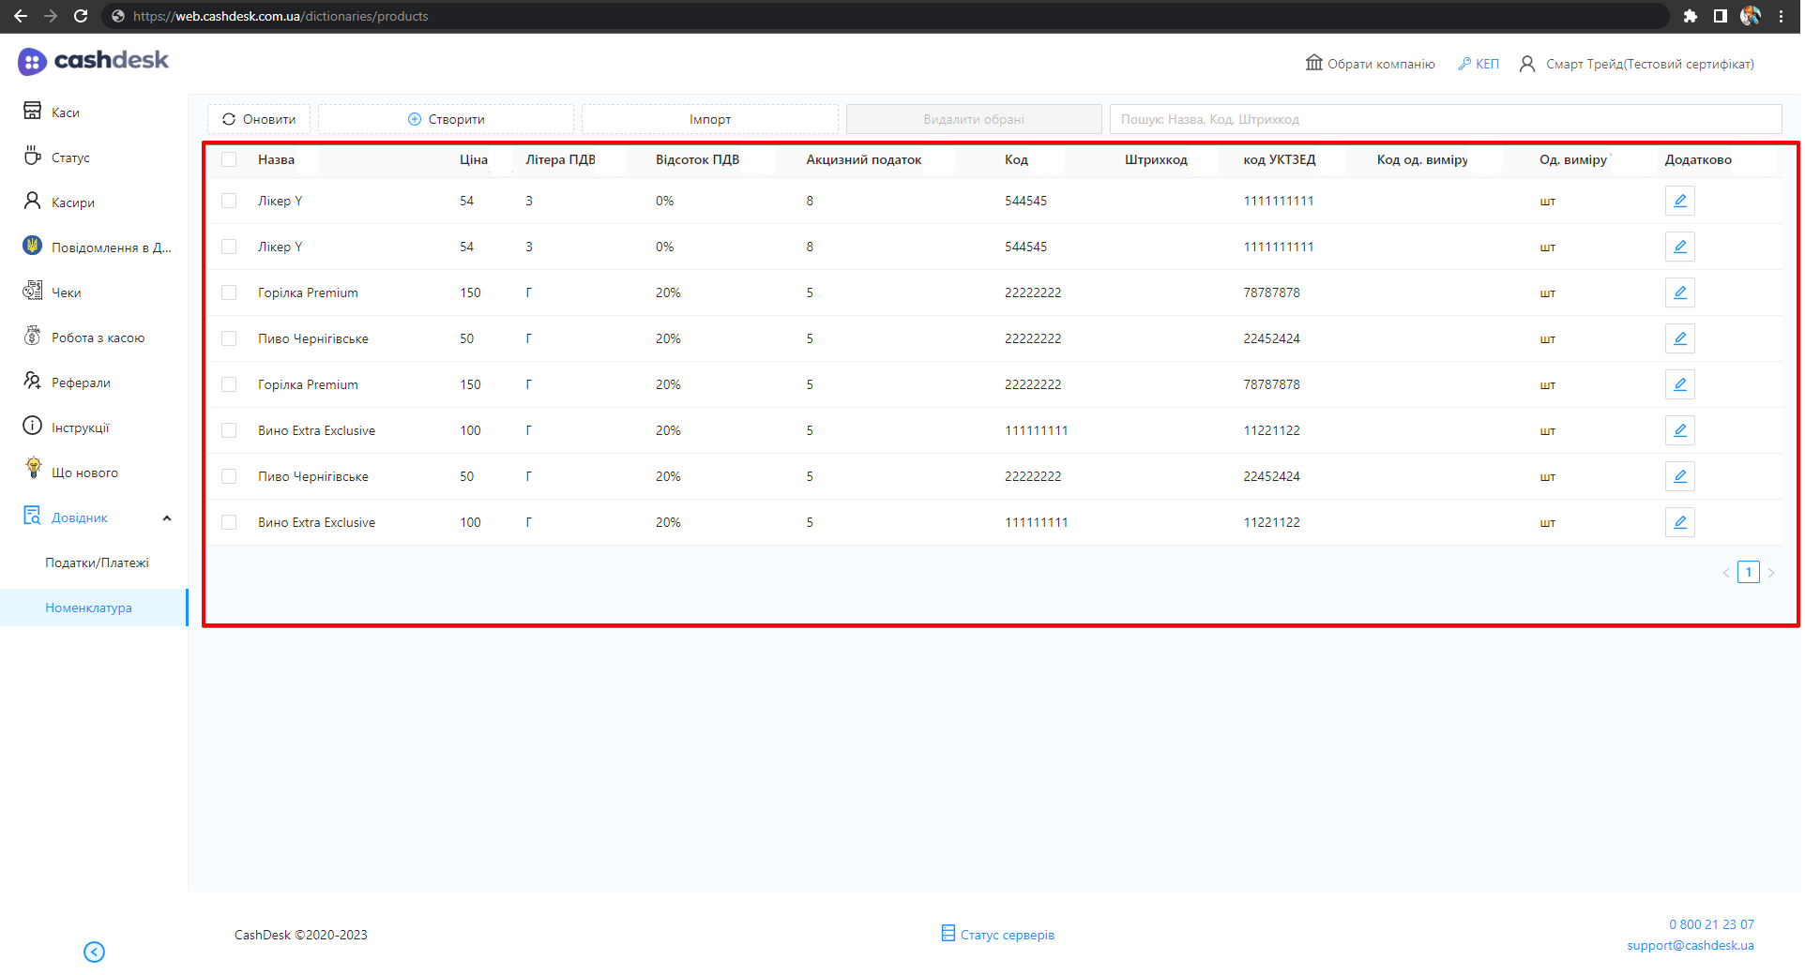Focus the product search input field
This screenshot has height=975, width=1805.
pyautogui.click(x=1445, y=119)
